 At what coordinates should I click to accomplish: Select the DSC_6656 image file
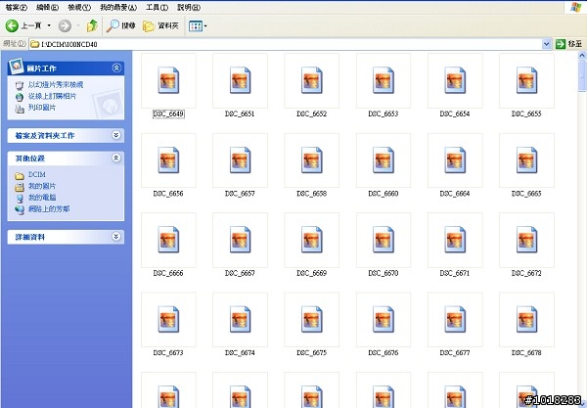pyautogui.click(x=168, y=165)
